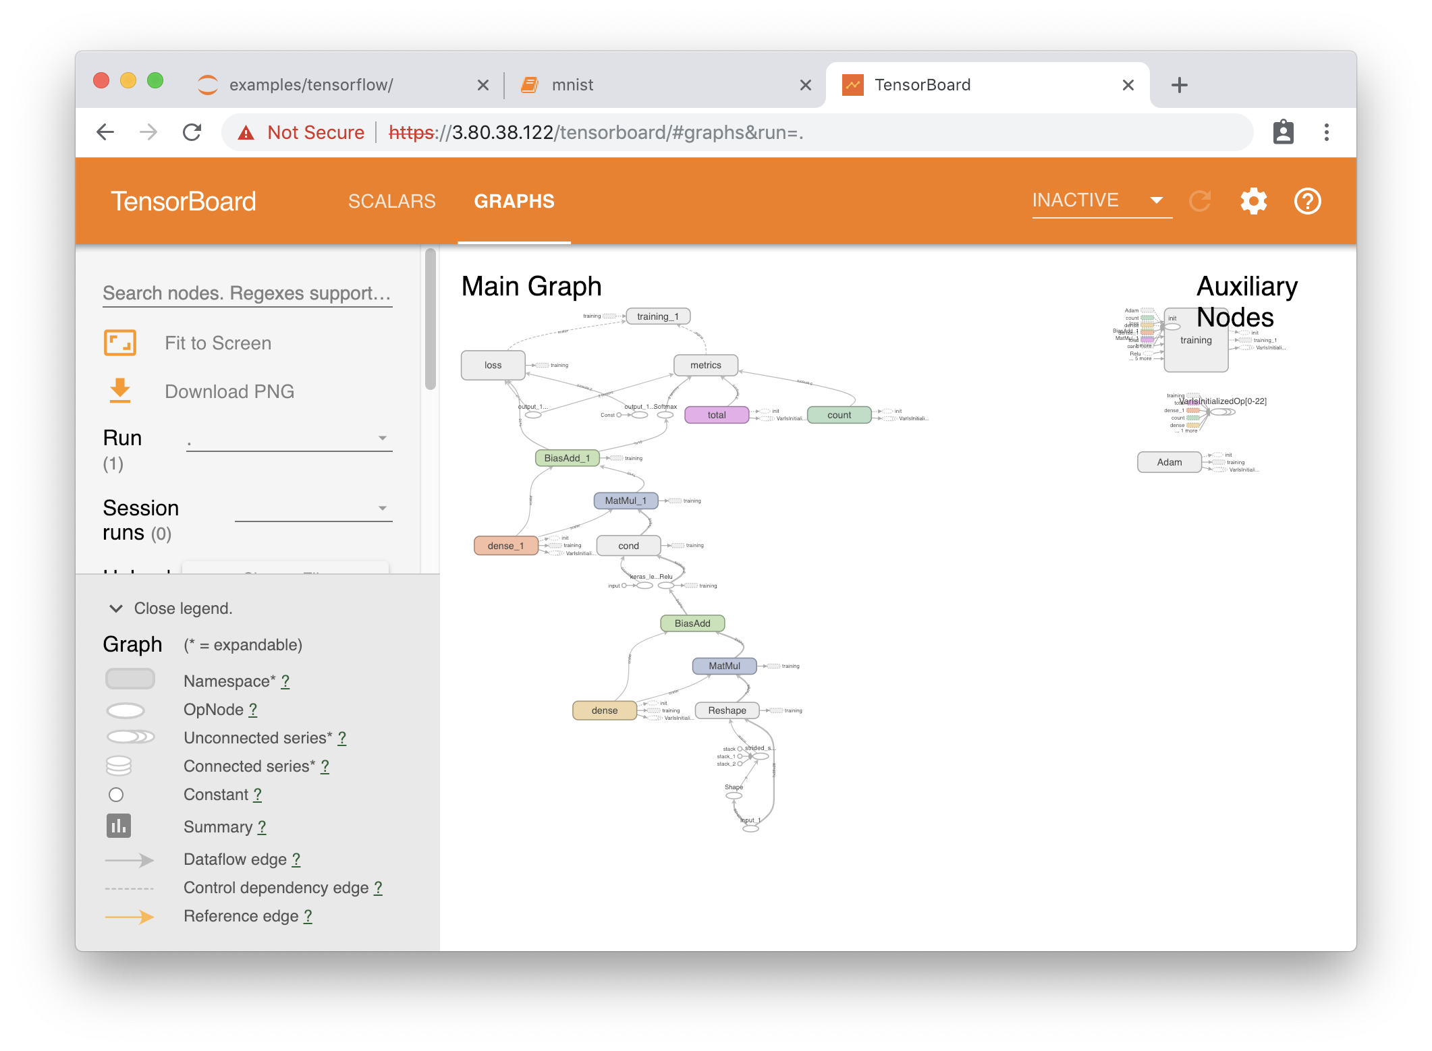Image resolution: width=1432 pixels, height=1051 pixels.
Task: Switch to the GRAPHS tab
Action: point(514,201)
